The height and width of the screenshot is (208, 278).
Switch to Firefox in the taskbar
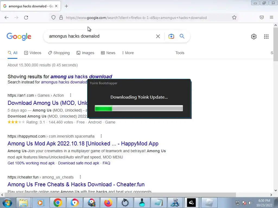tap(108, 203)
